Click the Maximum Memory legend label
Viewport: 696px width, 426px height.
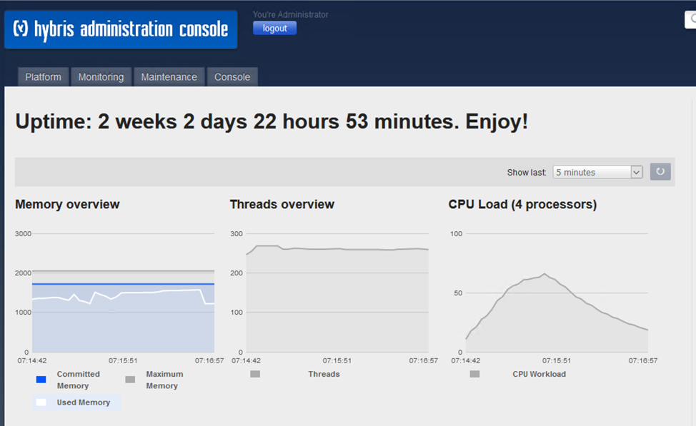coord(164,380)
